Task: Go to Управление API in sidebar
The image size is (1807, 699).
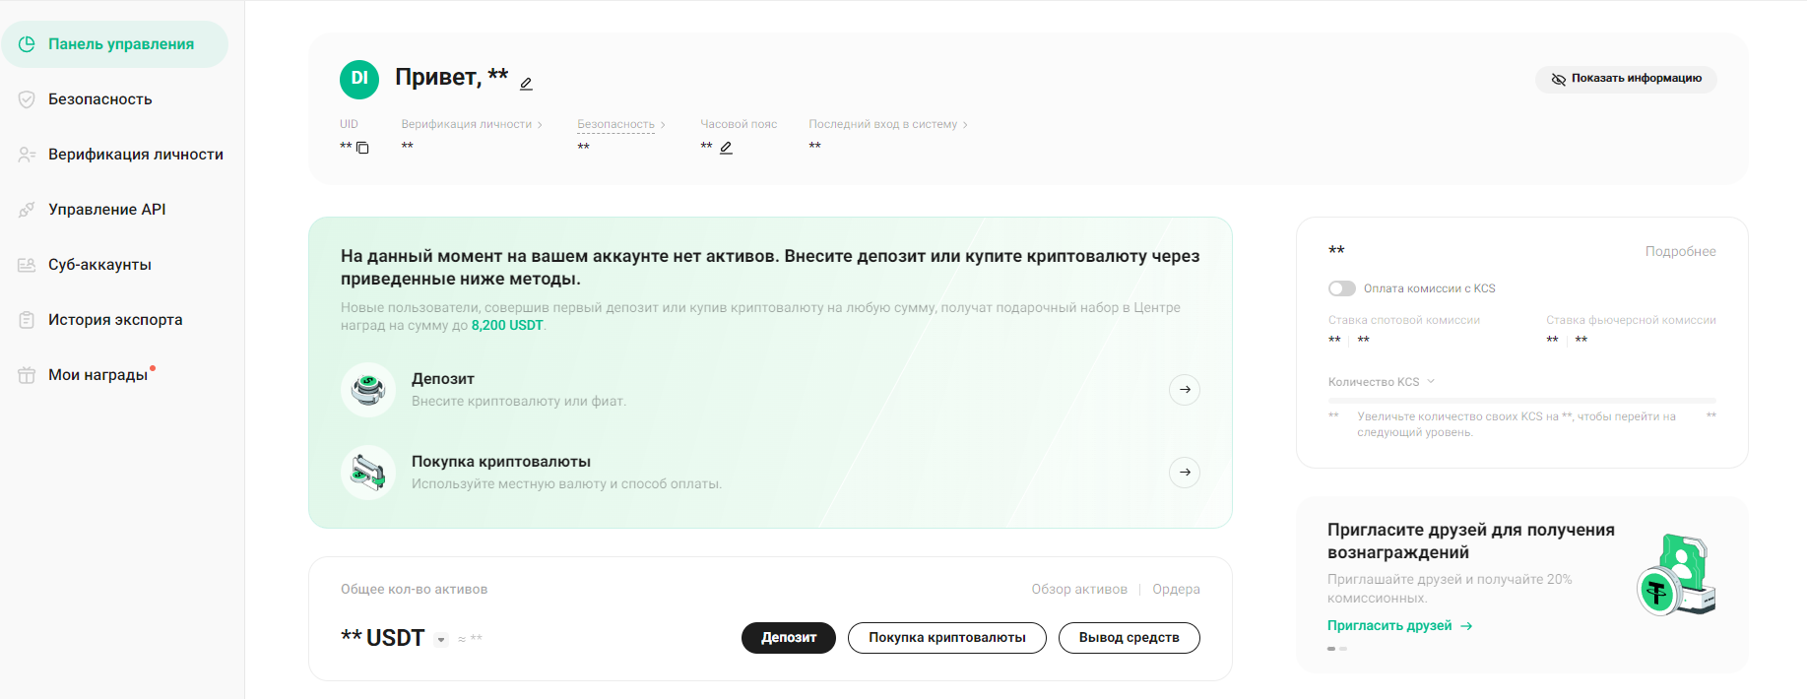Action: (106, 210)
